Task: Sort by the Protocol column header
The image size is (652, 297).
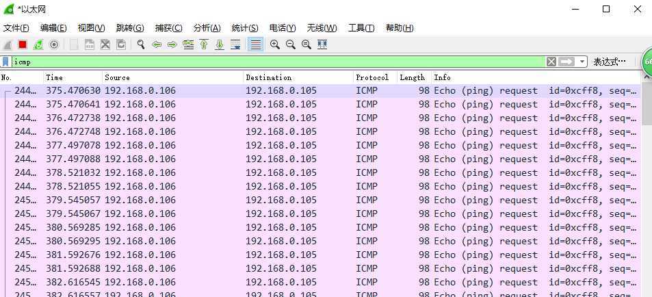Action: point(376,77)
